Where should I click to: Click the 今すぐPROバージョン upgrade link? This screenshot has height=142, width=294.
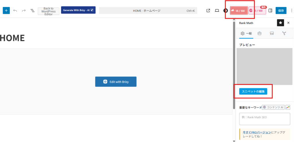tap(257, 132)
